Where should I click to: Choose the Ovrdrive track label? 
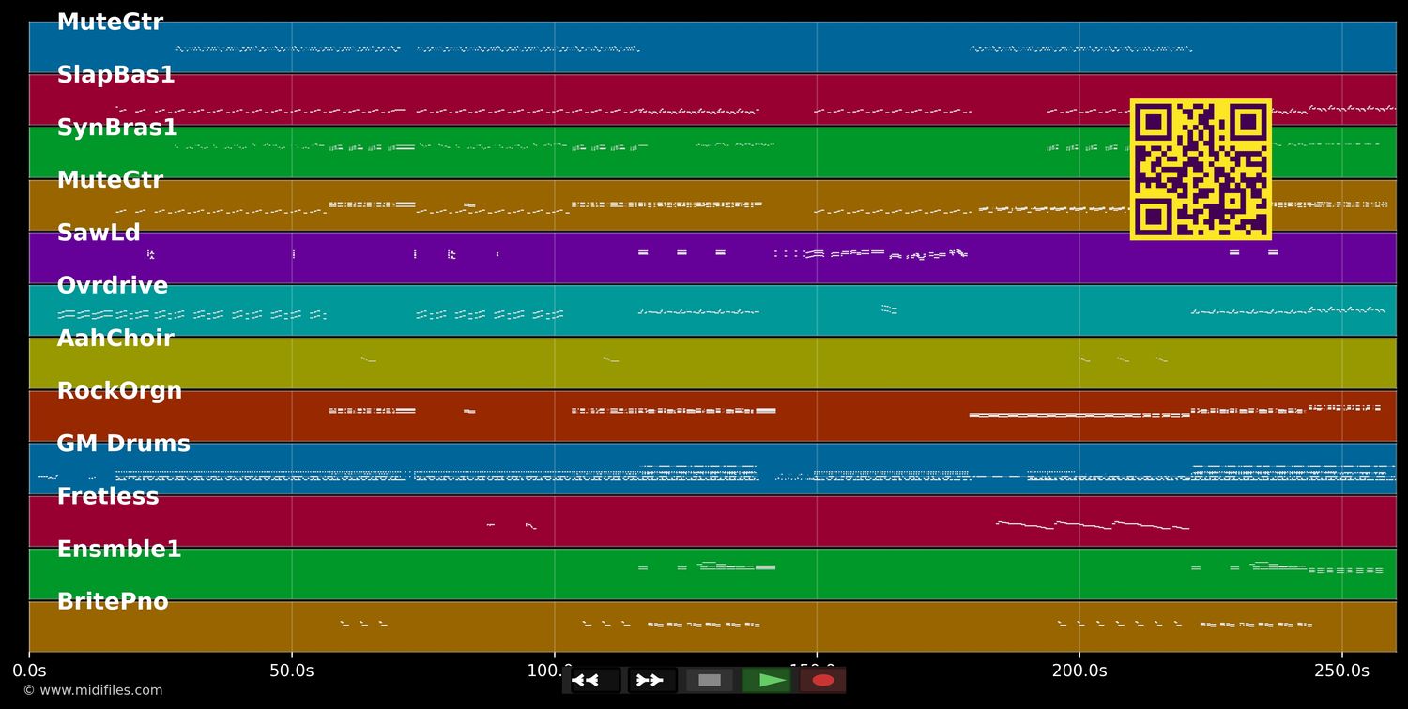pyautogui.click(x=113, y=286)
